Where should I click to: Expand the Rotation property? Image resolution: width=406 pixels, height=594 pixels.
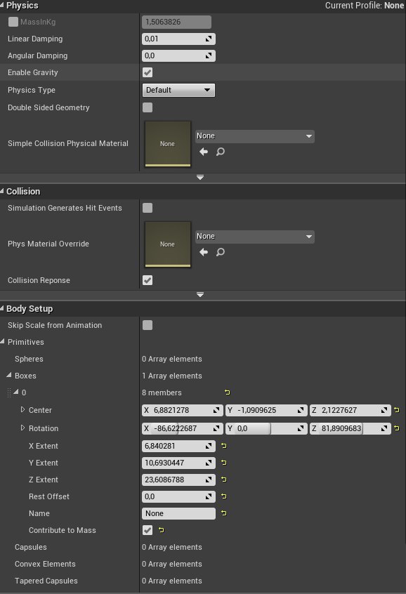[22, 428]
